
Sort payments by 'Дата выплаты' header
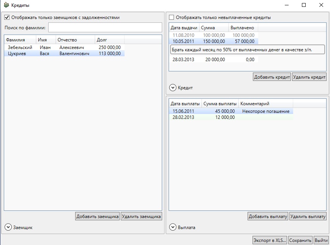click(185, 104)
